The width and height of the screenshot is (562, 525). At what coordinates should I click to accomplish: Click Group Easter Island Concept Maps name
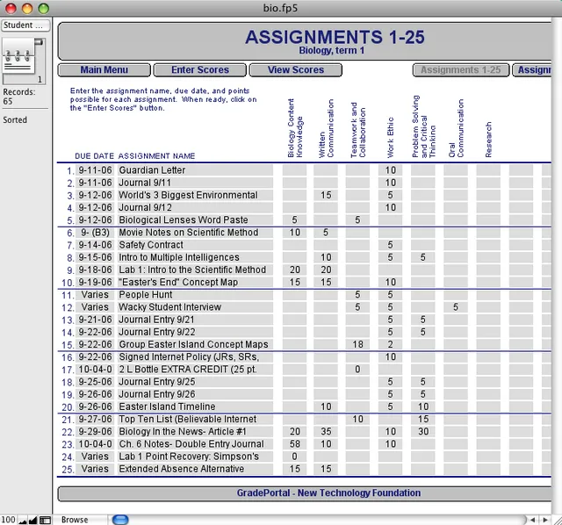coord(195,344)
